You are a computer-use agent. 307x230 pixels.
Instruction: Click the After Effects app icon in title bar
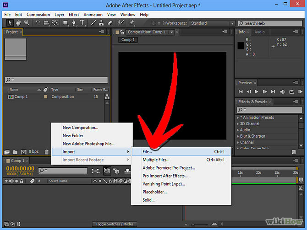5,5
